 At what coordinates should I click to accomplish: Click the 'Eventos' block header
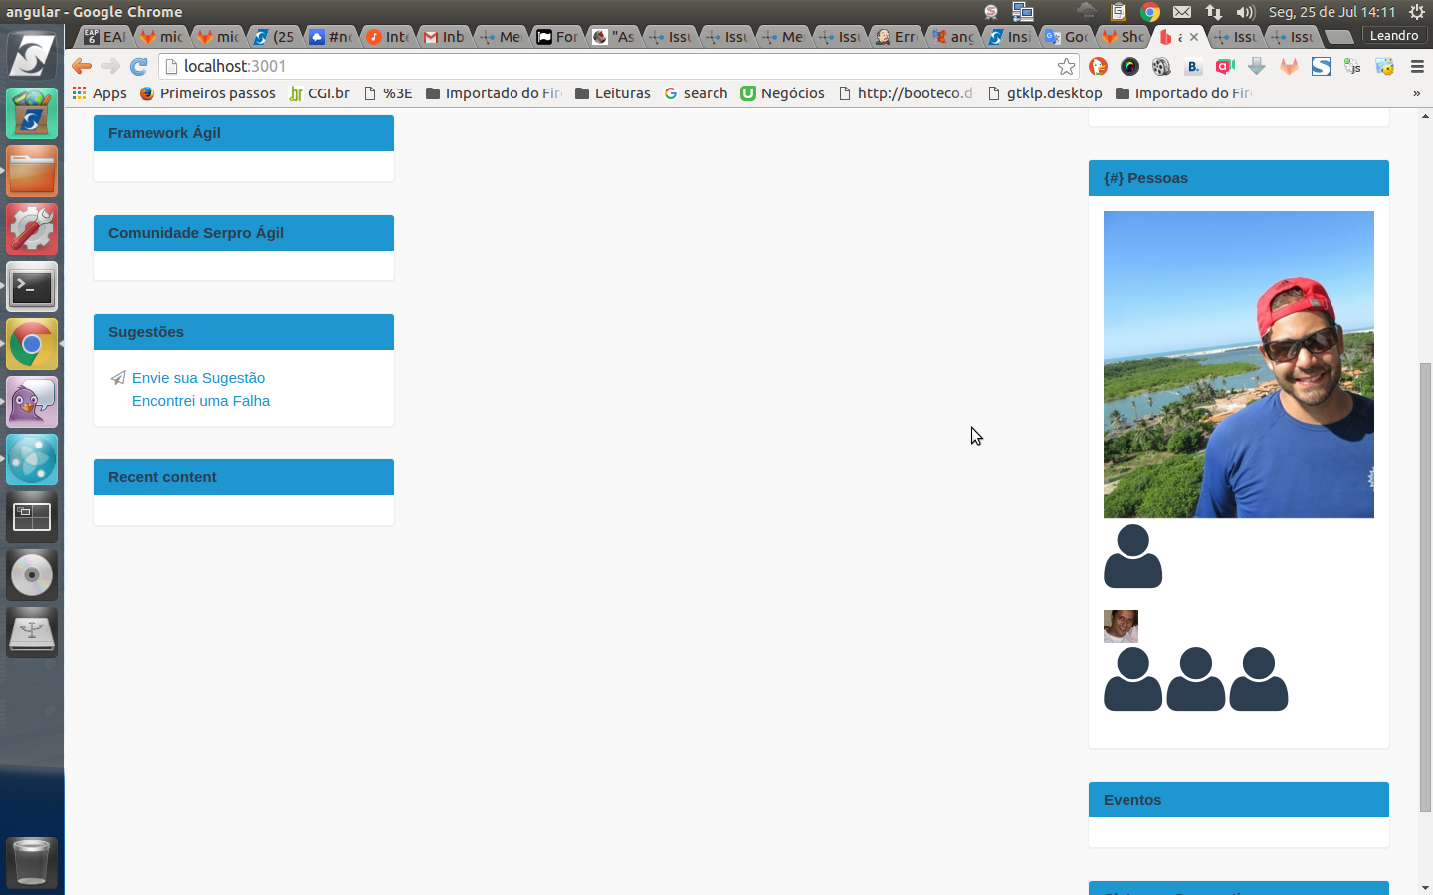[x=1239, y=800]
